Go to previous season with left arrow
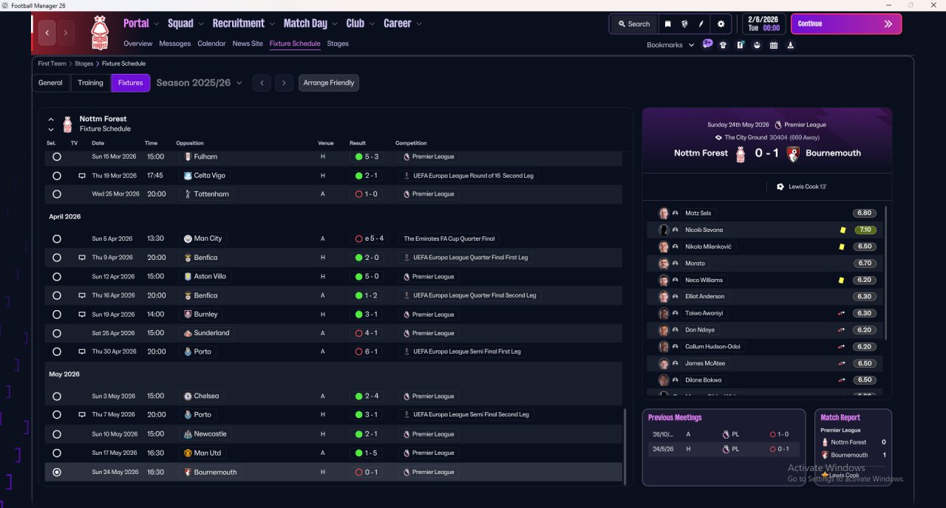Viewport: 946px width, 508px height. [x=262, y=83]
